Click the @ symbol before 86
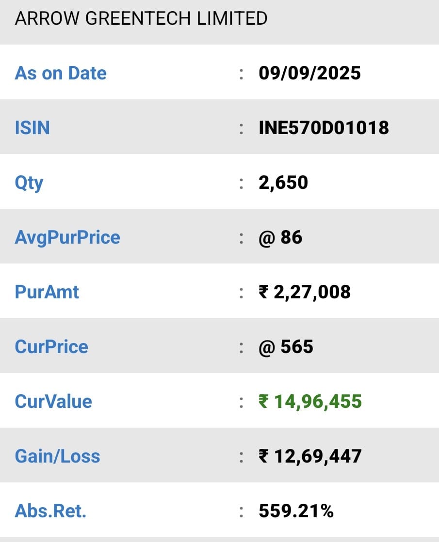 pos(267,237)
